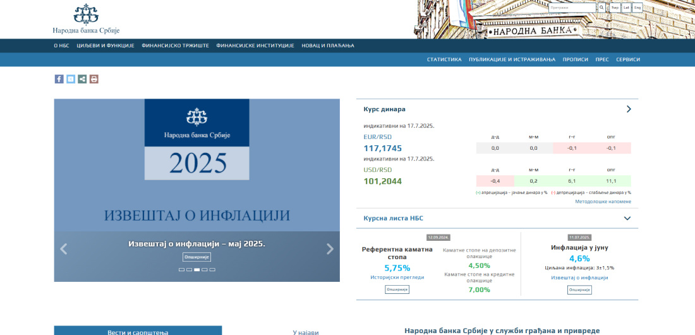Click reference rate value 5,75%
The height and width of the screenshot is (335, 695).
tap(397, 268)
